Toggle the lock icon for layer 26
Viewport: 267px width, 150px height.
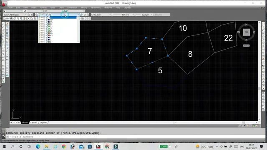[46, 33]
